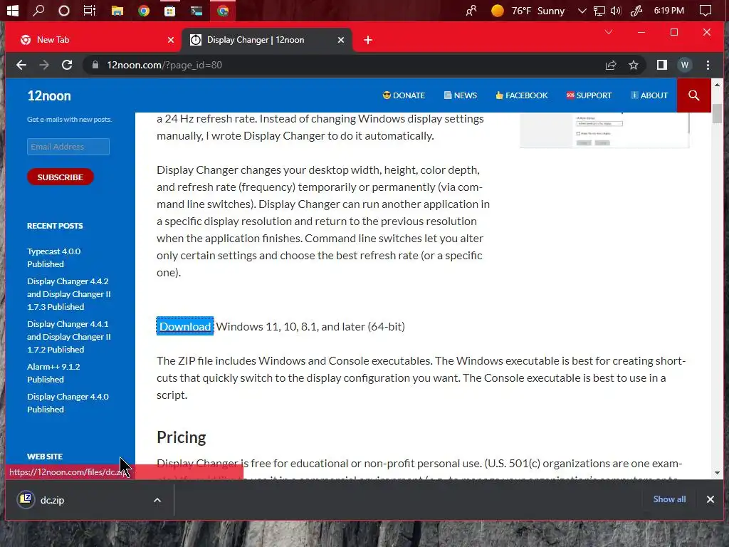Click the Download link for 64-bit
The image size is (729, 547).
(x=185, y=326)
